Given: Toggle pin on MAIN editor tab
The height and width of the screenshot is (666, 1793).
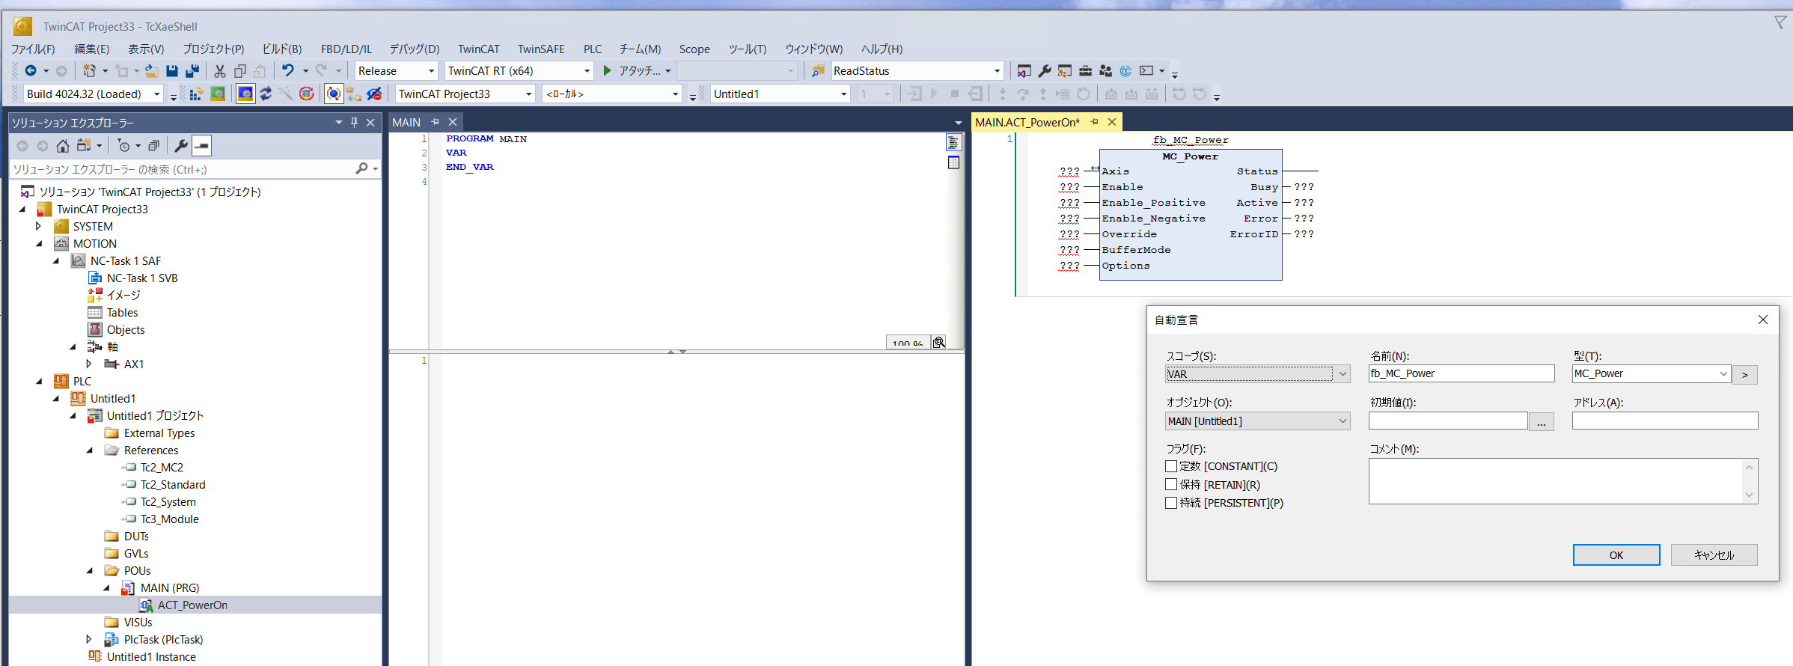Looking at the screenshot, I should tap(435, 122).
